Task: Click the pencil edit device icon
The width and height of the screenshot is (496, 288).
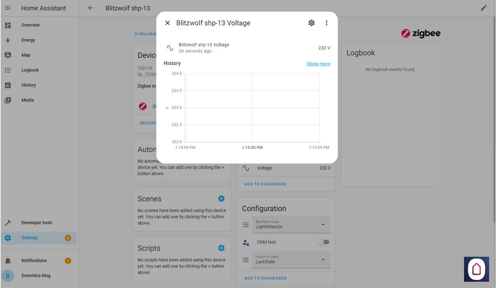Action: pyautogui.click(x=484, y=8)
